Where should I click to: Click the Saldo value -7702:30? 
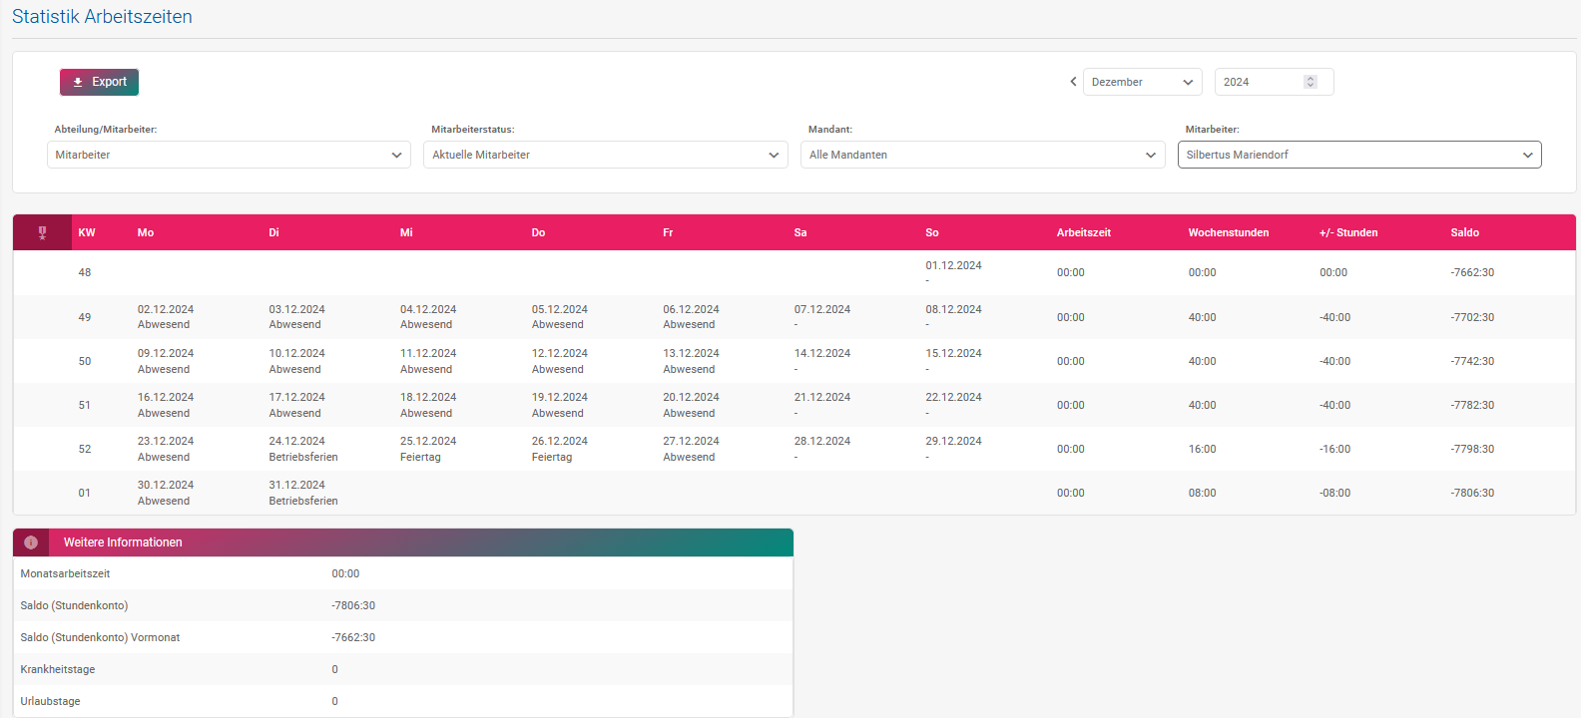[x=1472, y=317]
